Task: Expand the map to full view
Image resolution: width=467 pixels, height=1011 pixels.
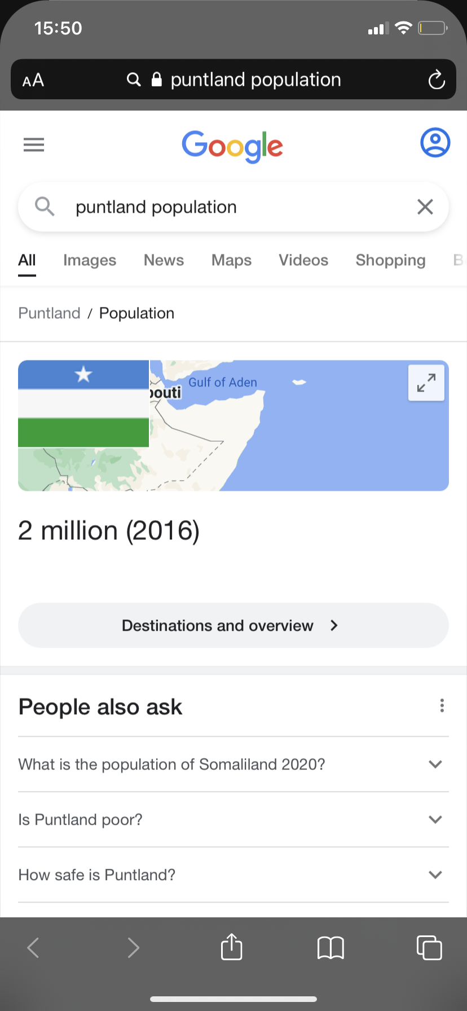Action: (426, 383)
